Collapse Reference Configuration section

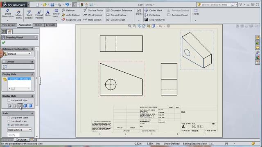32,49
